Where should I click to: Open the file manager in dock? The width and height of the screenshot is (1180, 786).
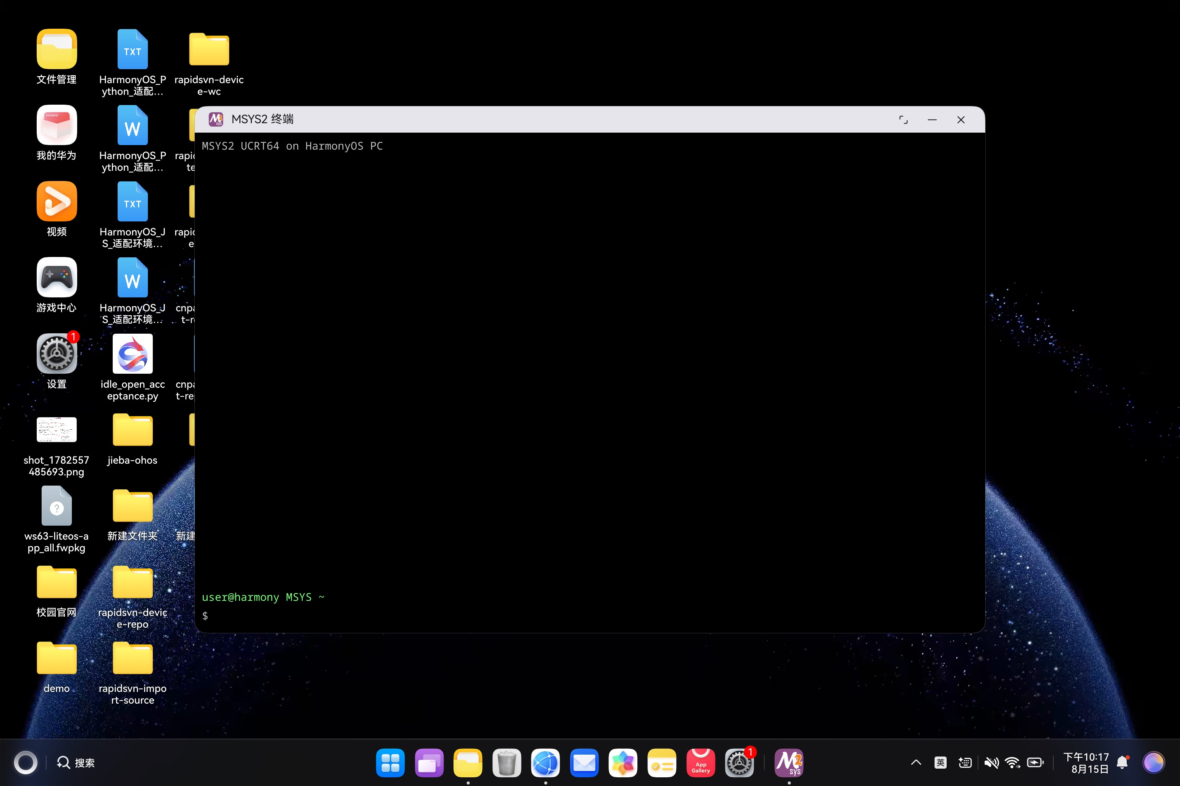coord(467,763)
